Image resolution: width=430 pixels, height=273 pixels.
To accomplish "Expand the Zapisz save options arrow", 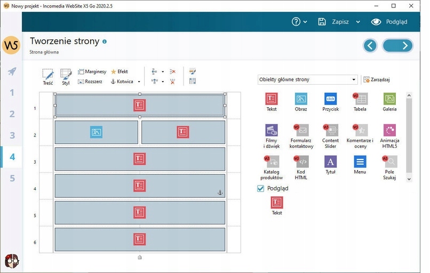I will point(358,22).
